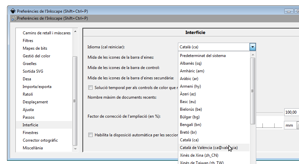Image resolution: width=299 pixels, height=164 pixels.
Task: Select Xinès de Xina (zh_CN)
Action: (214, 155)
